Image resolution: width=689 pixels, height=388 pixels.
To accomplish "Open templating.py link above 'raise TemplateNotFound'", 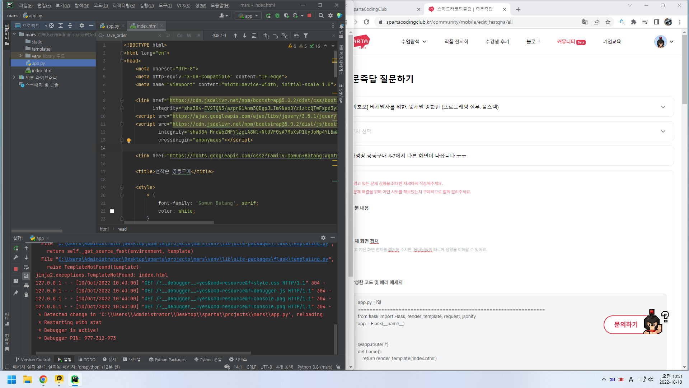I will [x=193, y=259].
